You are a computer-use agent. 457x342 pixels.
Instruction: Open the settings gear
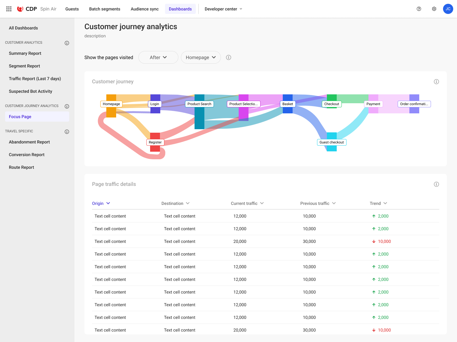pos(434,9)
